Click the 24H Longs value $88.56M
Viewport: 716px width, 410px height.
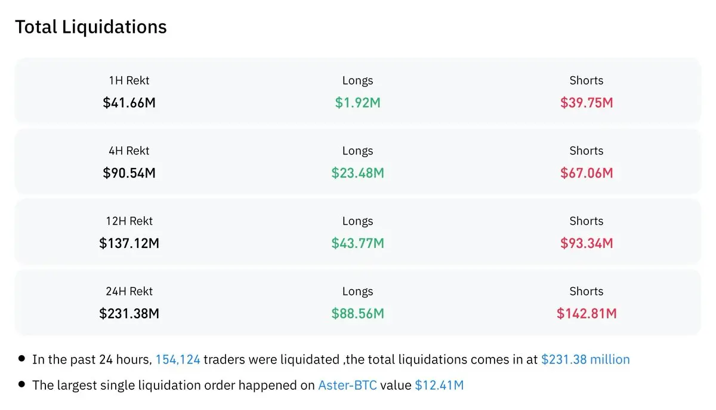pyautogui.click(x=357, y=313)
